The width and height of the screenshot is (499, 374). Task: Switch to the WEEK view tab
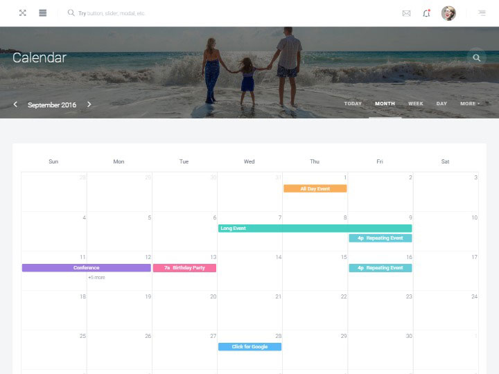point(415,104)
